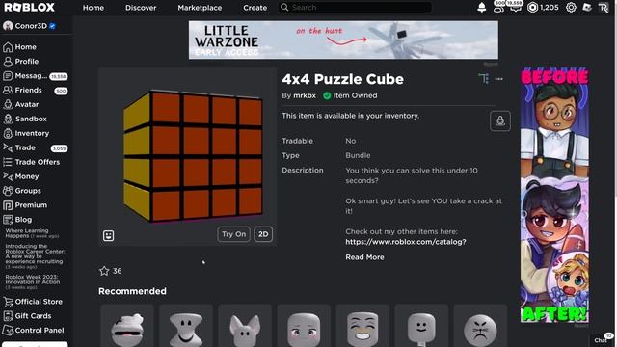
Task: Favorite the item with star icon
Action: (x=104, y=271)
